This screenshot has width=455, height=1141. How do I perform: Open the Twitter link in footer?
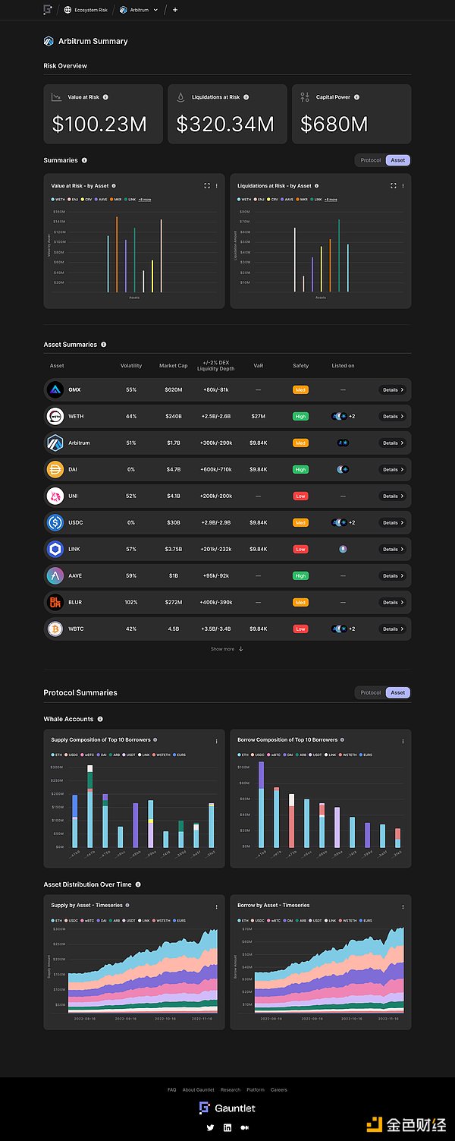(x=210, y=1128)
